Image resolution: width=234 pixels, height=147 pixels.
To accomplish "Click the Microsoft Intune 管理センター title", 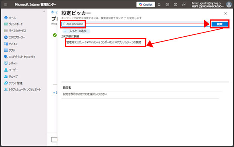I will click(35, 4).
